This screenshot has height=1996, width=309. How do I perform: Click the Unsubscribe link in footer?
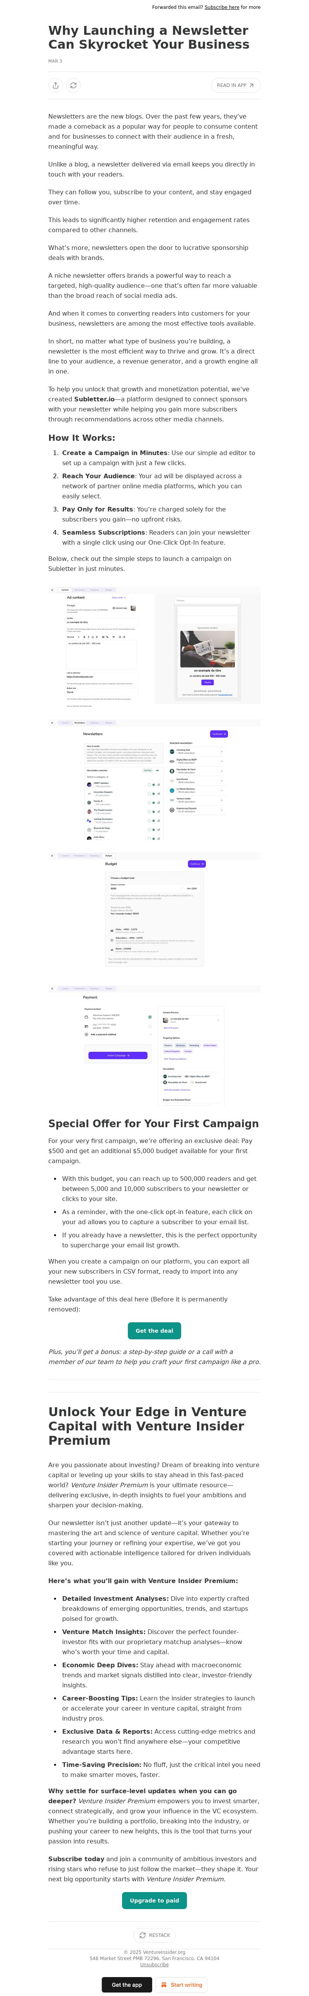pos(154,1964)
